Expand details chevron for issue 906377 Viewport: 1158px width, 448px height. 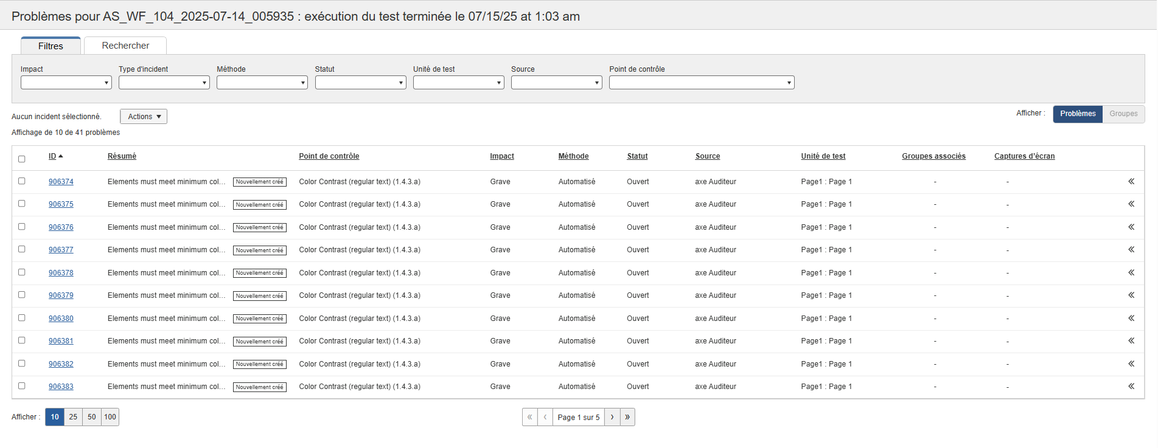1131,250
